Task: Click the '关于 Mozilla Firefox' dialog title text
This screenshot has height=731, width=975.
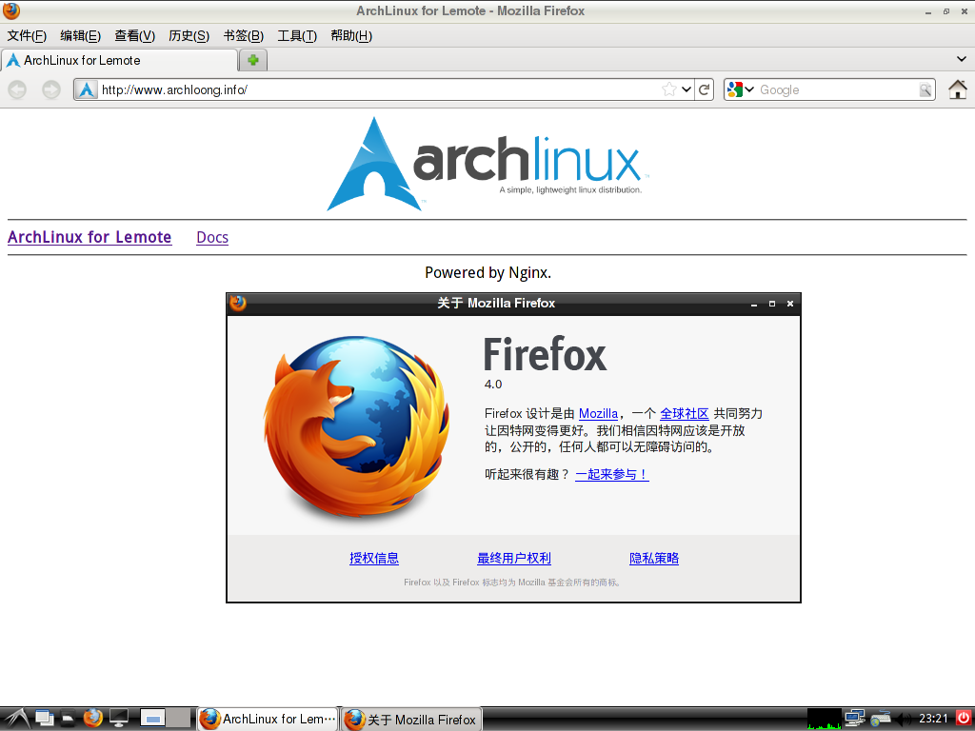Action: (x=496, y=304)
